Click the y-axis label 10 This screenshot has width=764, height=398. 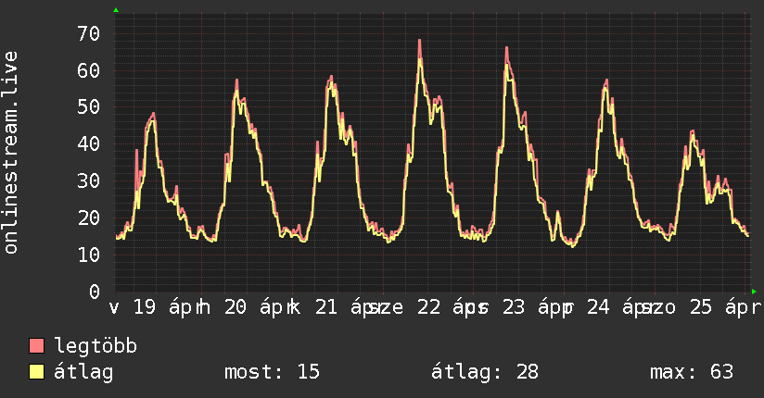pyautogui.click(x=89, y=255)
